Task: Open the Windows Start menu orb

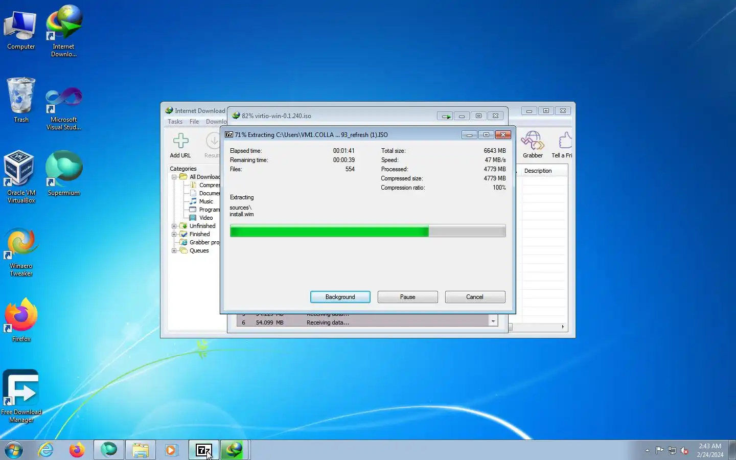Action: 14,450
